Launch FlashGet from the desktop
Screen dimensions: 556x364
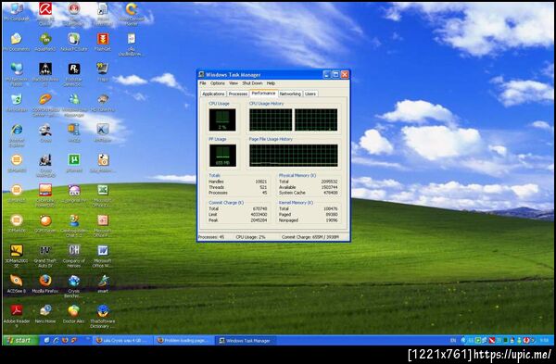point(103,42)
